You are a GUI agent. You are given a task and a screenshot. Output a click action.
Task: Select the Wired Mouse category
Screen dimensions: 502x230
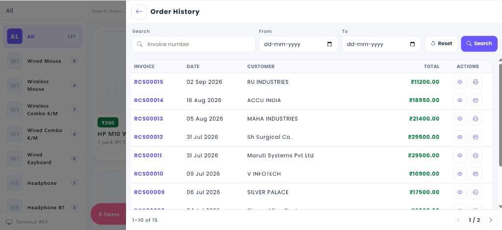click(x=43, y=61)
